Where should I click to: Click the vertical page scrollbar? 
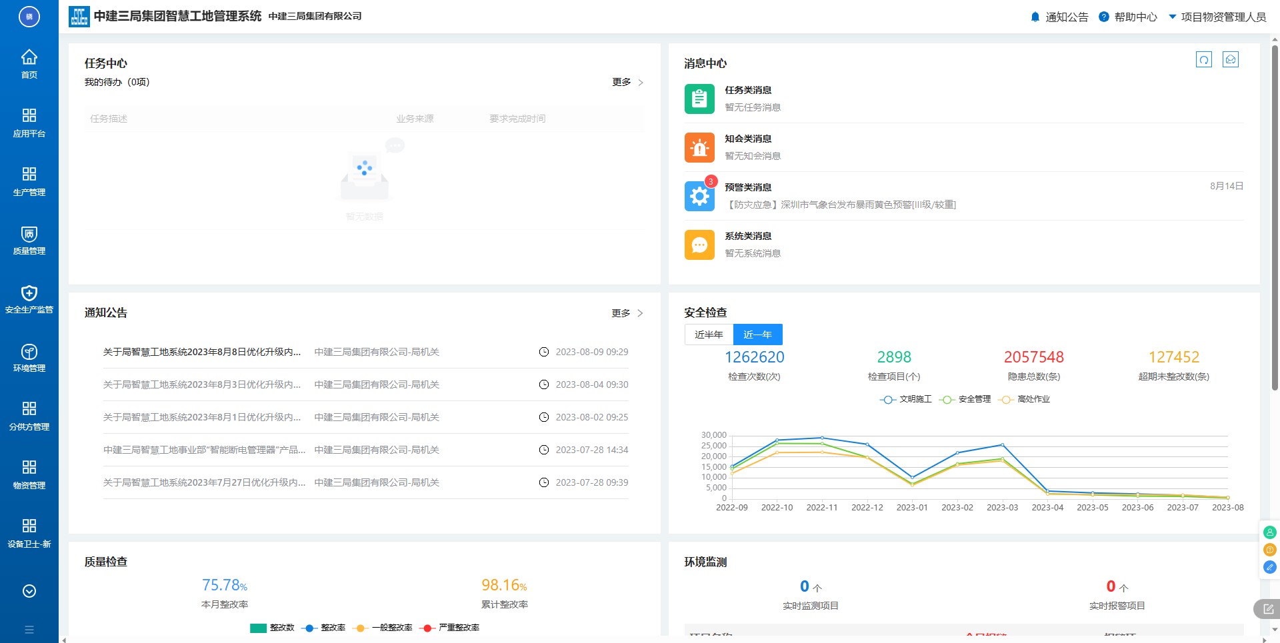(x=1275, y=217)
